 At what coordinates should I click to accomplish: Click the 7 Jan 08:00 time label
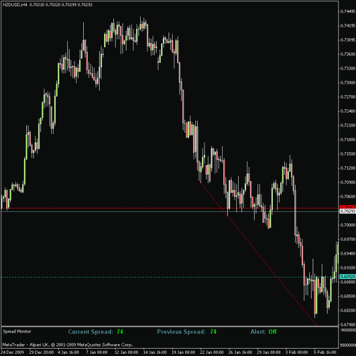click(x=97, y=353)
